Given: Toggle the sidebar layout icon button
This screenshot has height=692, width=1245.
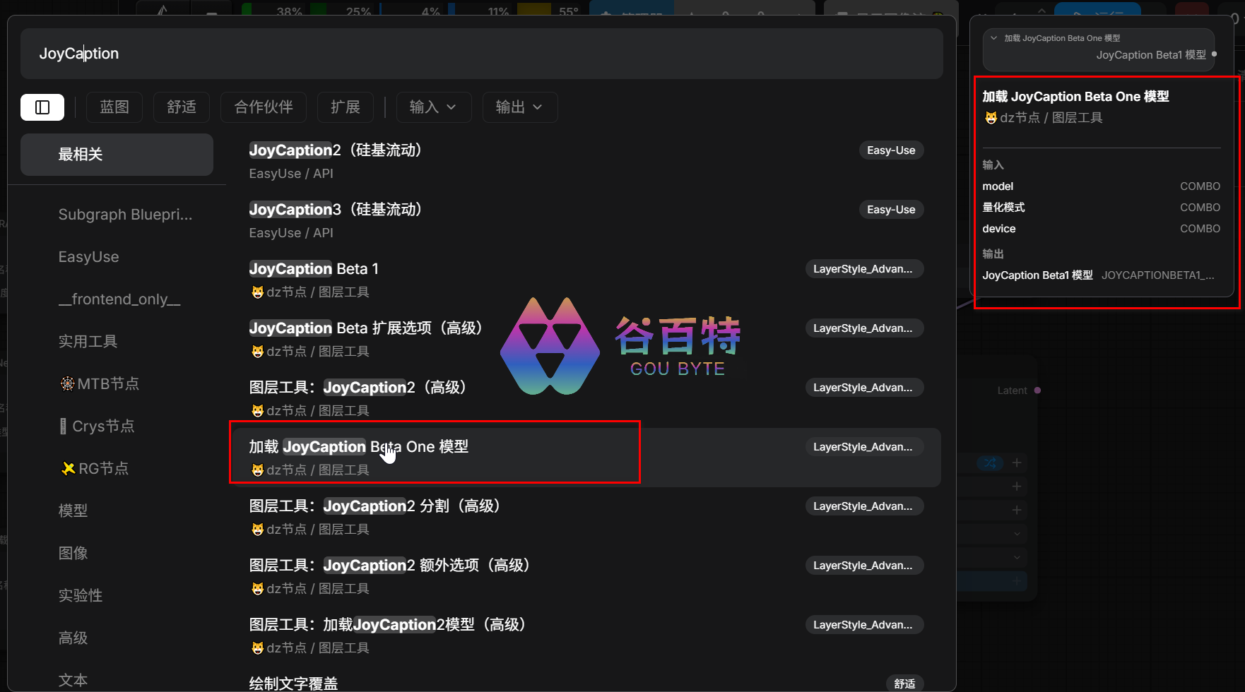Looking at the screenshot, I should [x=42, y=107].
